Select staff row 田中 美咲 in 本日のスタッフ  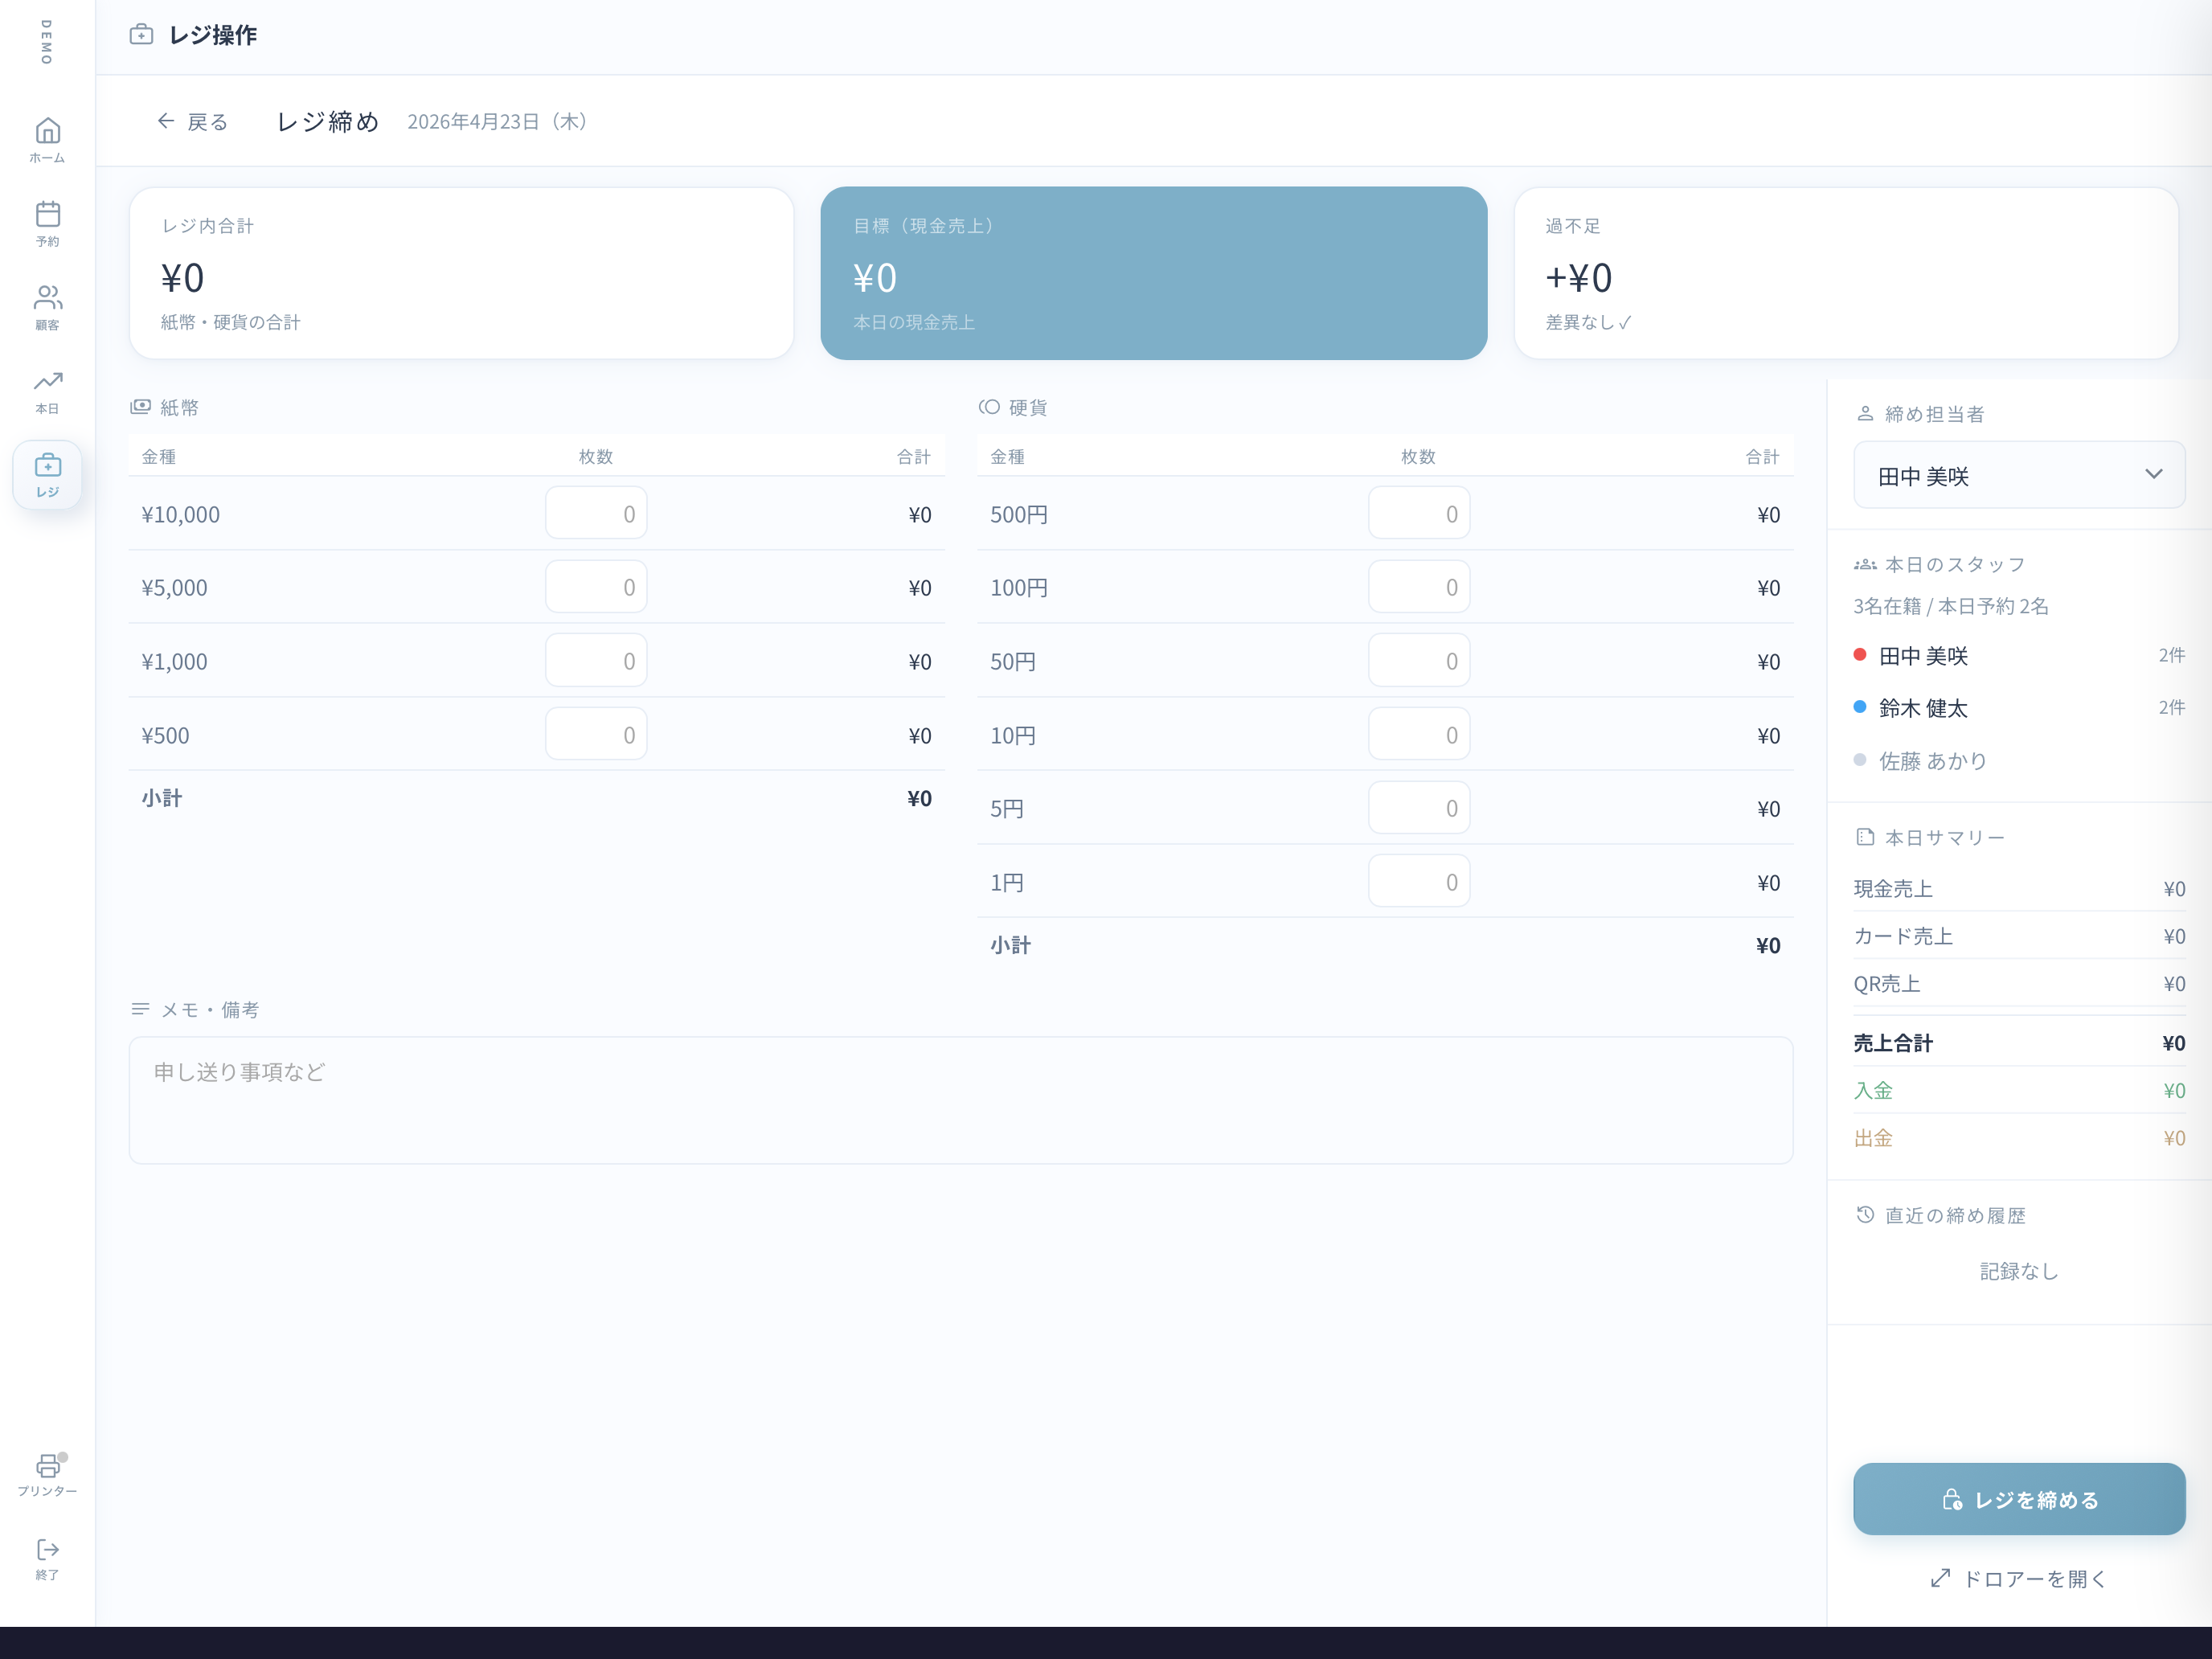tap(2019, 656)
